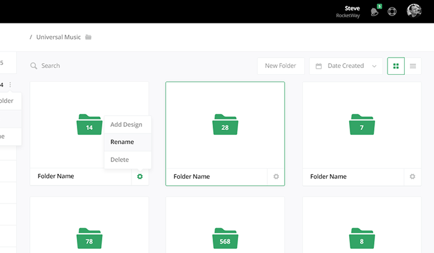Open the Date Created sort dropdown
Image resolution: width=434 pixels, height=253 pixels.
coord(346,66)
